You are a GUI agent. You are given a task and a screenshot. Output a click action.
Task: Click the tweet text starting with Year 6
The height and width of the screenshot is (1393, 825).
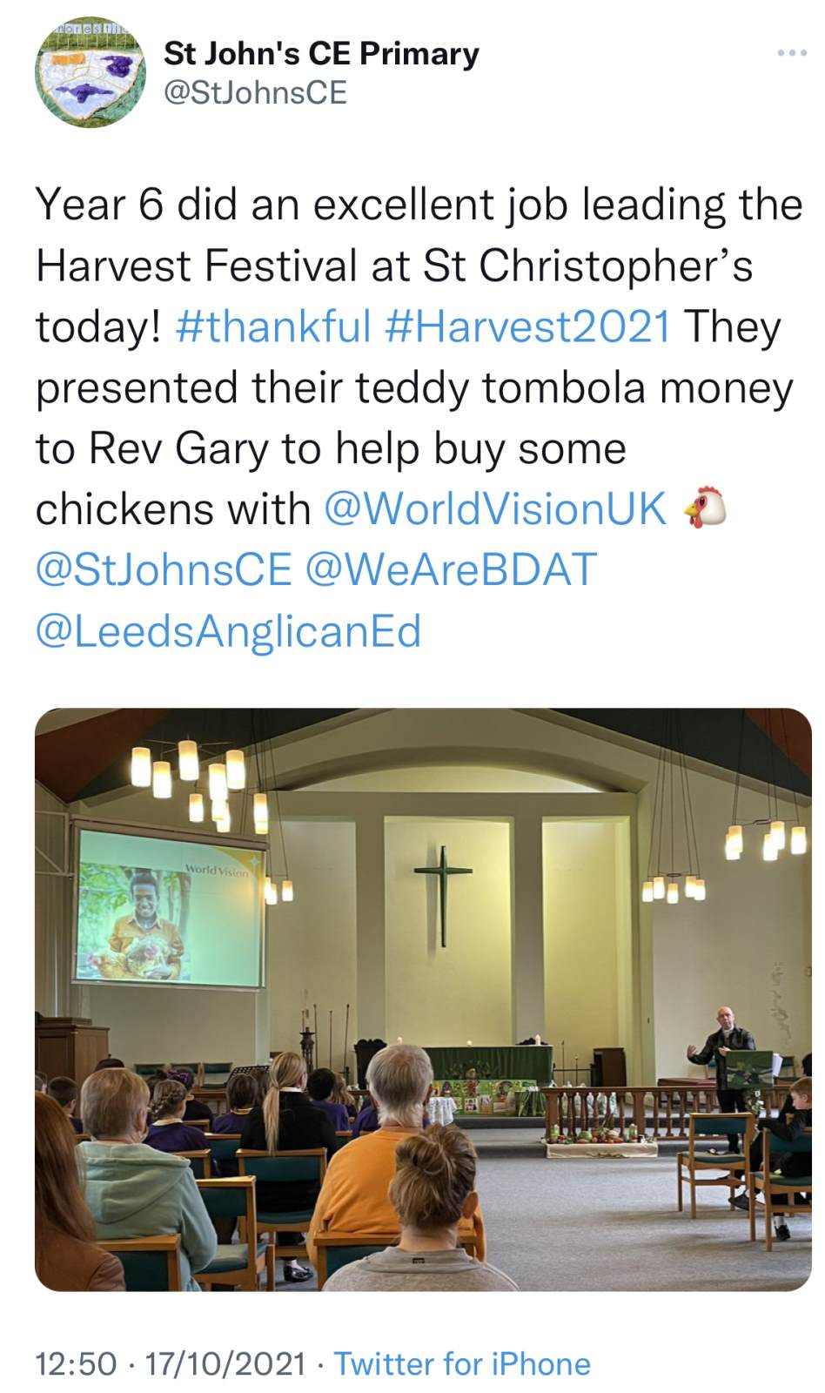tap(419, 418)
